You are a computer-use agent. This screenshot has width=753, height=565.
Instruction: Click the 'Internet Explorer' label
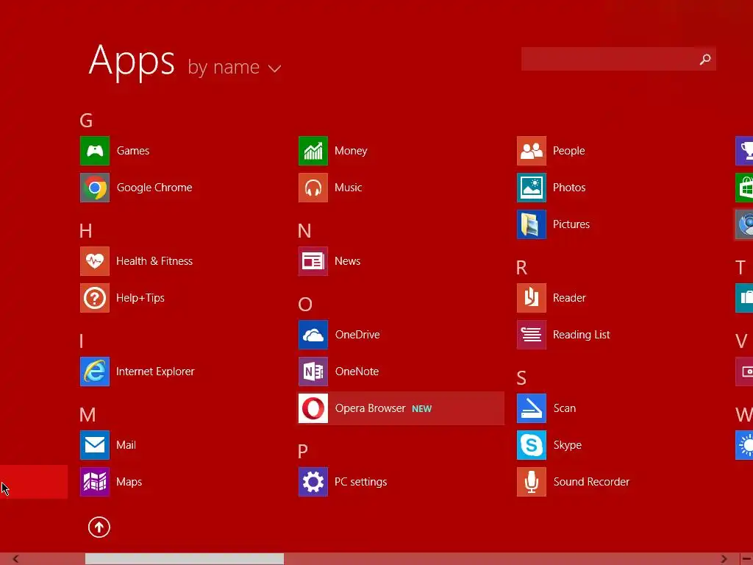(155, 372)
